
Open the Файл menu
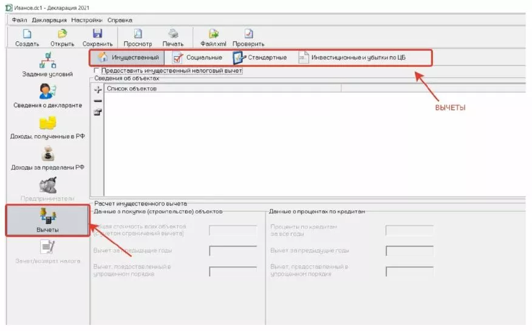coord(19,20)
